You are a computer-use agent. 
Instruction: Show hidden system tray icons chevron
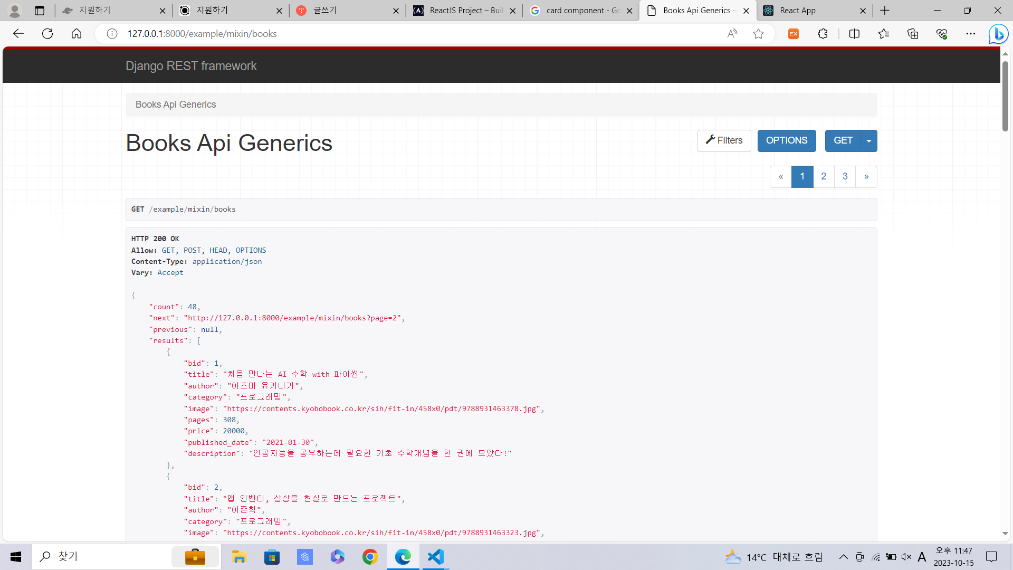[x=843, y=557]
